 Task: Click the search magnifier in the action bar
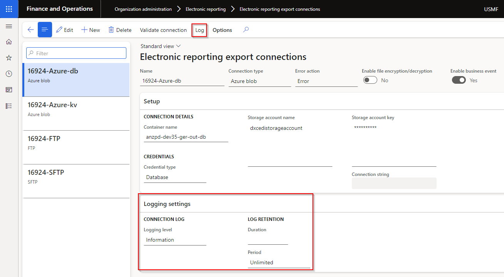[x=246, y=30]
